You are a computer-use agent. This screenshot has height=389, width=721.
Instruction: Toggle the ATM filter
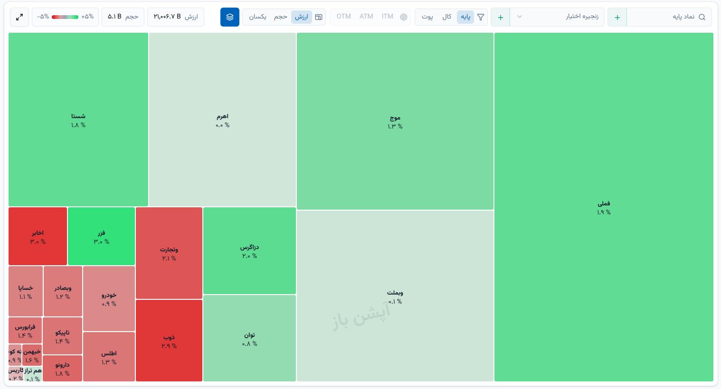coord(366,17)
